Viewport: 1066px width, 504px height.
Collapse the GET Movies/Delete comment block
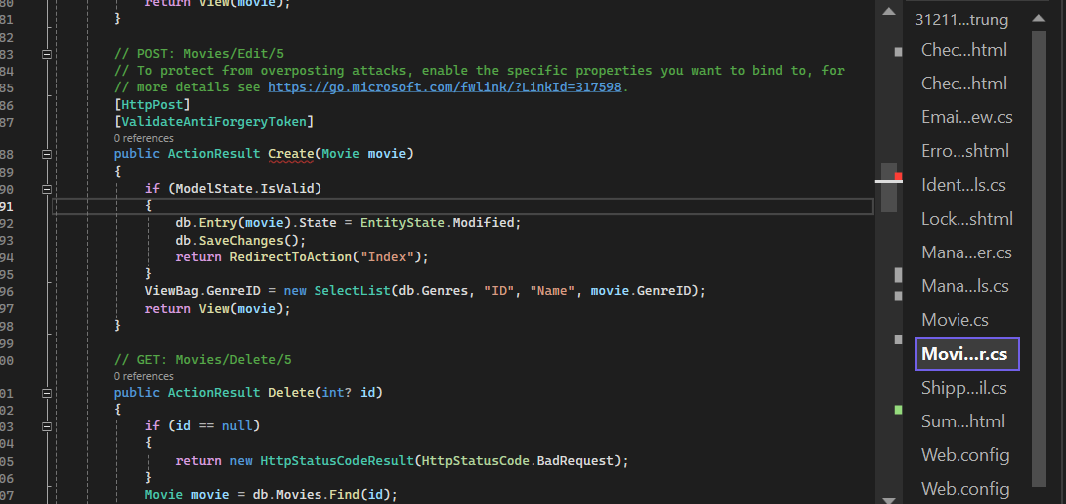point(47,360)
